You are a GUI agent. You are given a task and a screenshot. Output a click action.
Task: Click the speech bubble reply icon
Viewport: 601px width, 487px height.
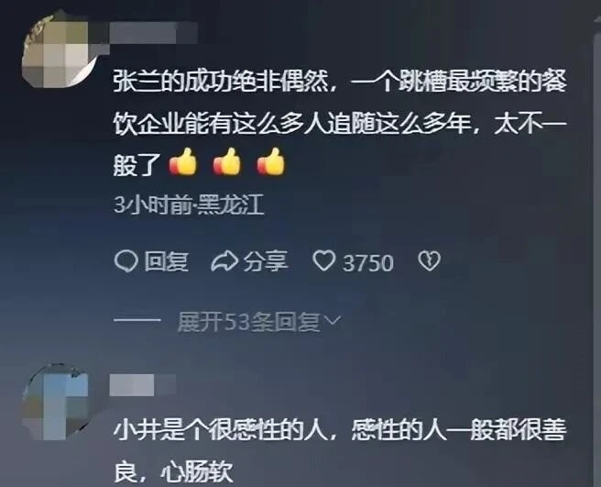pos(126,261)
